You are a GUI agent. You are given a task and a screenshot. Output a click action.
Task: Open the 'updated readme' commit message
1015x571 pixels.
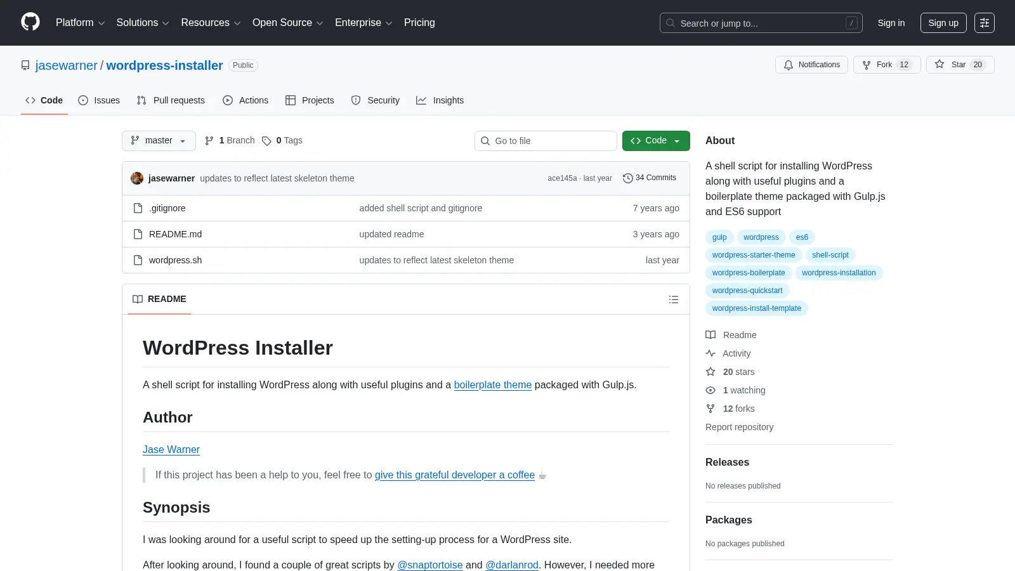tap(391, 234)
